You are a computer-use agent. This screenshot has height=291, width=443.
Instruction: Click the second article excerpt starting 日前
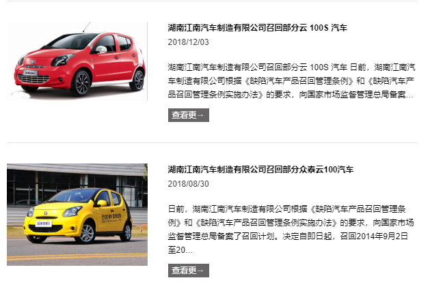tap(291, 229)
